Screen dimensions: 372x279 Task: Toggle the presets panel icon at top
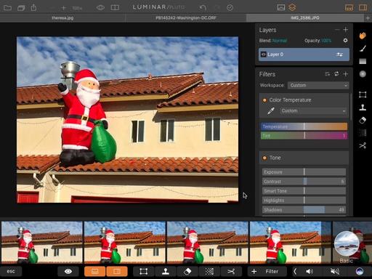[349, 7]
